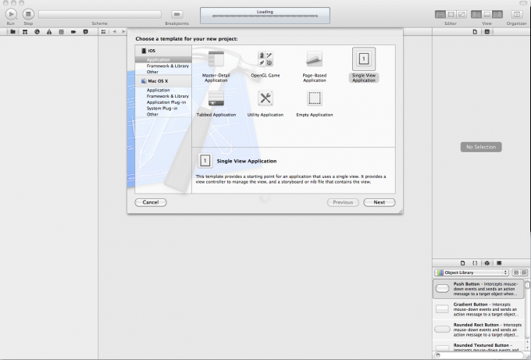Click the library search filter field
The height and width of the screenshot is (360, 531).
pos(479,355)
